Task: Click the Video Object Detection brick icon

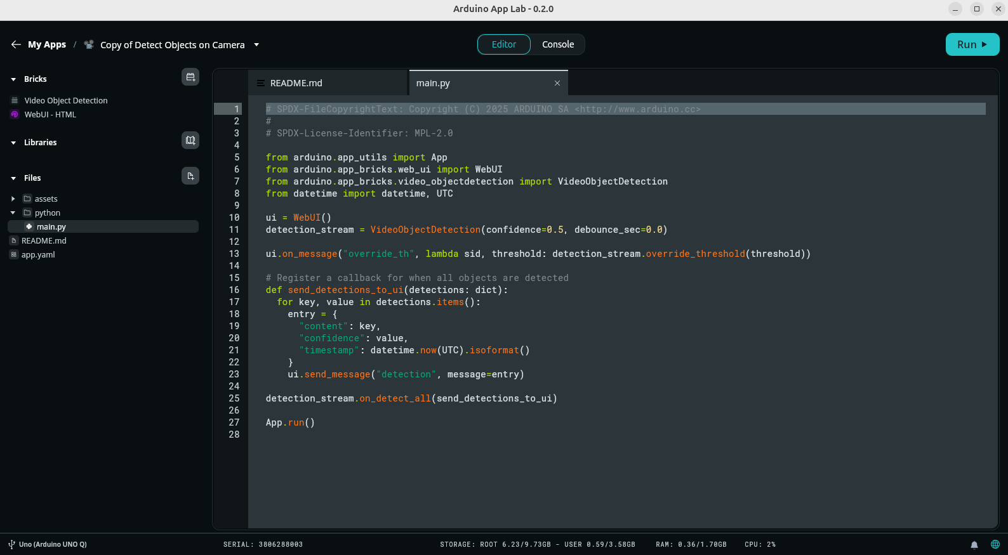Action: coord(15,100)
